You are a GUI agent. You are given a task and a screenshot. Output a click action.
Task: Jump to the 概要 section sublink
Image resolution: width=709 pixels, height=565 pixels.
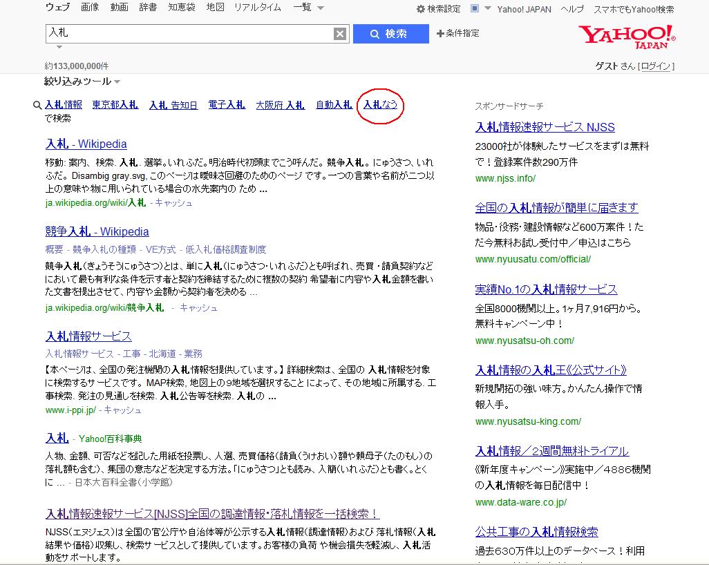tap(55, 249)
